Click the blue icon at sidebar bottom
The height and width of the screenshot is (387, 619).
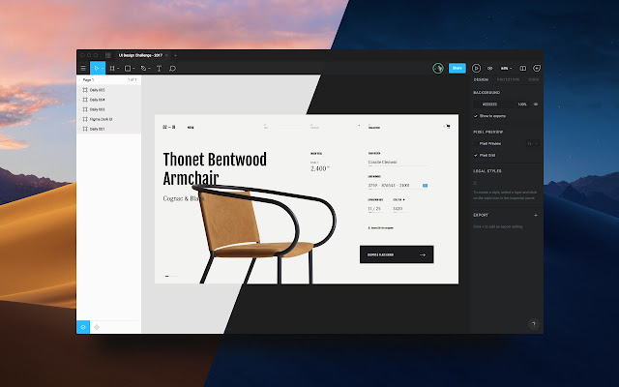click(x=83, y=327)
